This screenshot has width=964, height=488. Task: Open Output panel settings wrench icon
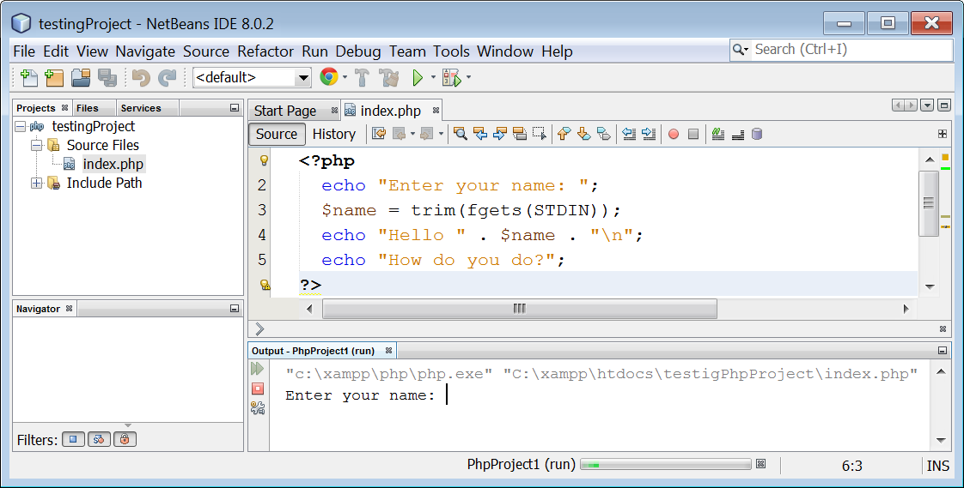(258, 407)
